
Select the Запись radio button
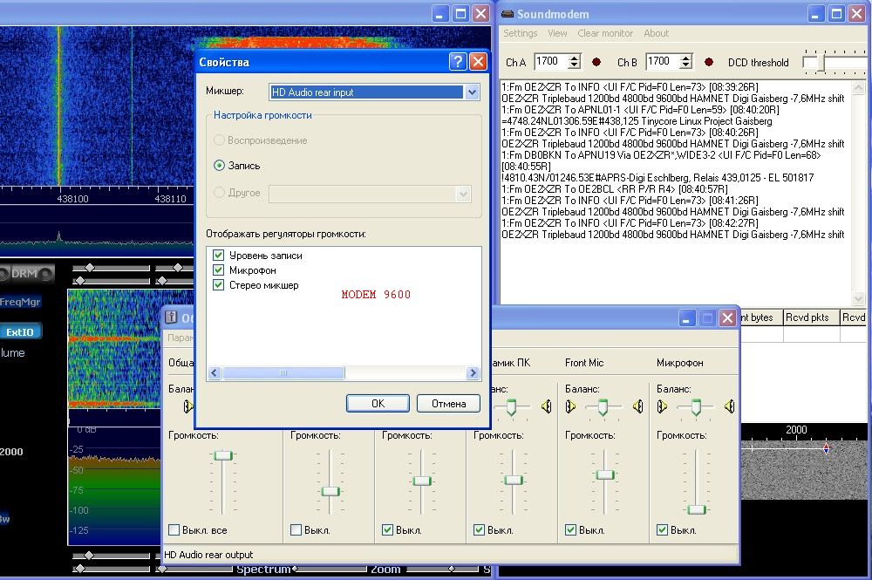220,165
